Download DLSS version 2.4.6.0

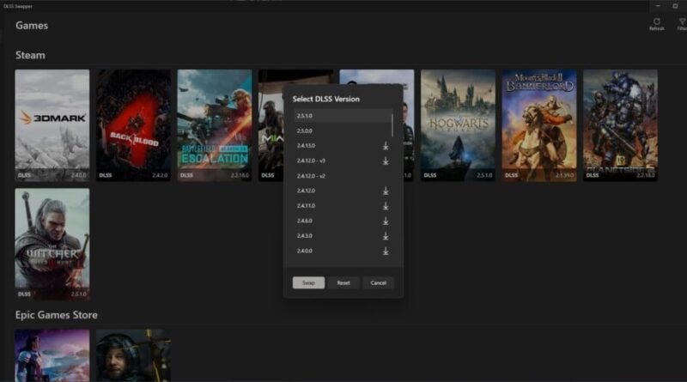click(386, 221)
